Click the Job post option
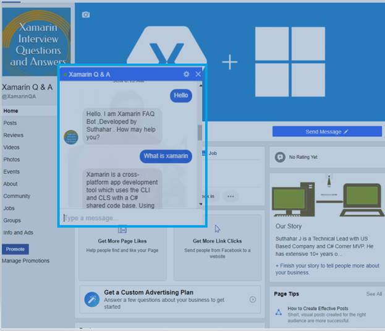The image size is (385, 331). point(213,153)
